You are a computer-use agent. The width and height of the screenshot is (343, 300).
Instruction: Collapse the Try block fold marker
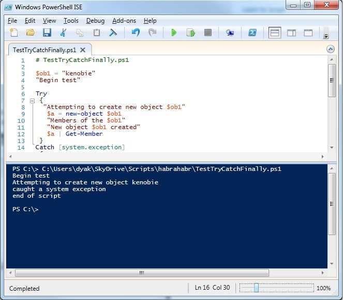pos(33,101)
